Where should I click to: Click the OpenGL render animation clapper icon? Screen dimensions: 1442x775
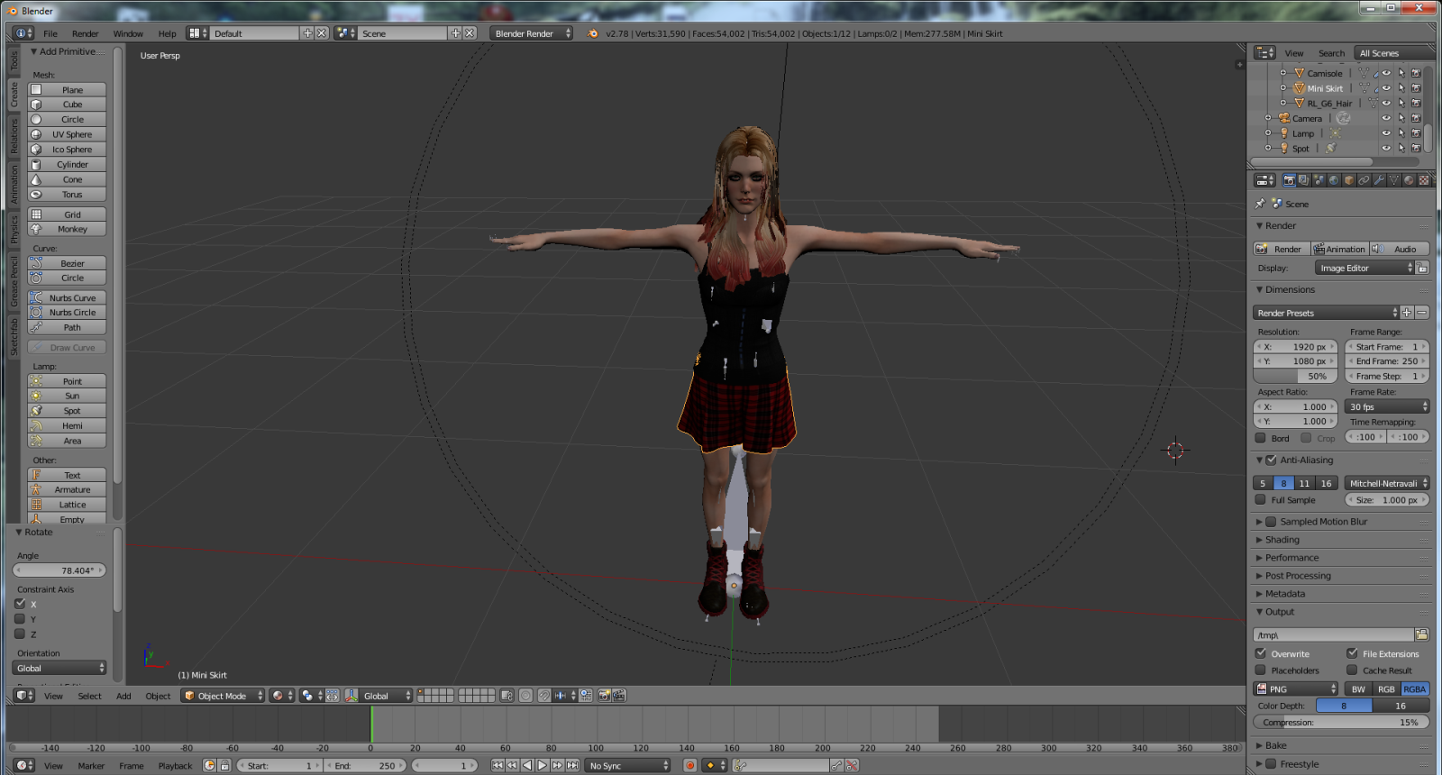619,696
